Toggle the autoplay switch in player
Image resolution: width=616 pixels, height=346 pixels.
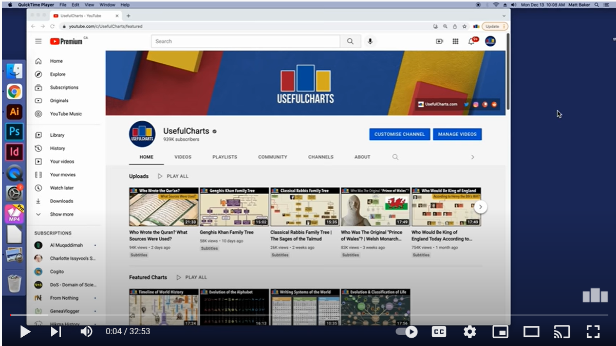click(406, 332)
